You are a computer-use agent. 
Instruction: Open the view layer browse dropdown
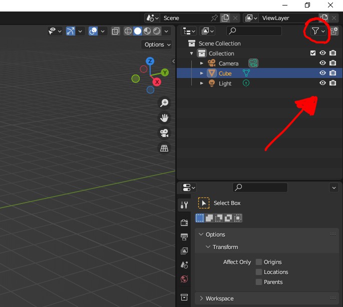251,18
